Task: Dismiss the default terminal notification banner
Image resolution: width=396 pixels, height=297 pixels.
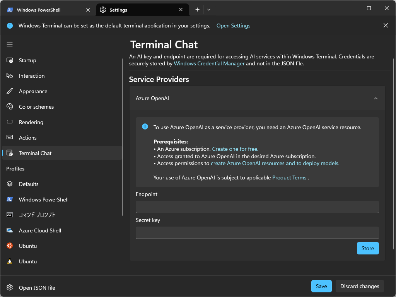Action: coord(386,25)
